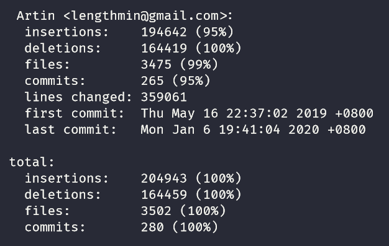Click the (95%) next to commits 265
The height and width of the screenshot is (246, 389).
click(191, 81)
